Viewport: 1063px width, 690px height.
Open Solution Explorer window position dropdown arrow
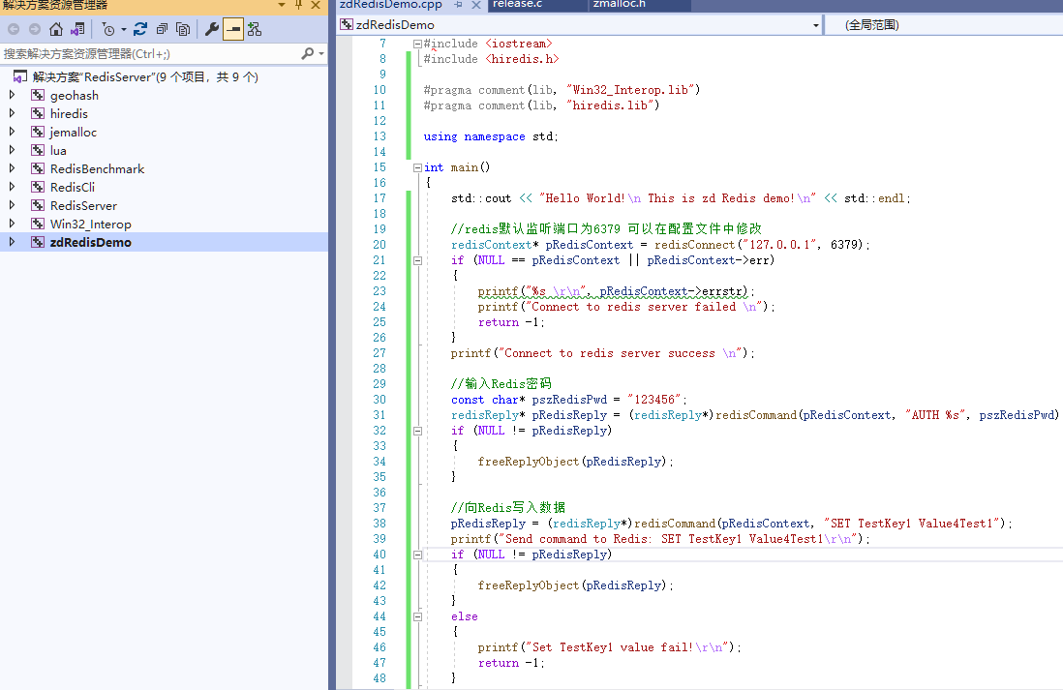coord(282,5)
